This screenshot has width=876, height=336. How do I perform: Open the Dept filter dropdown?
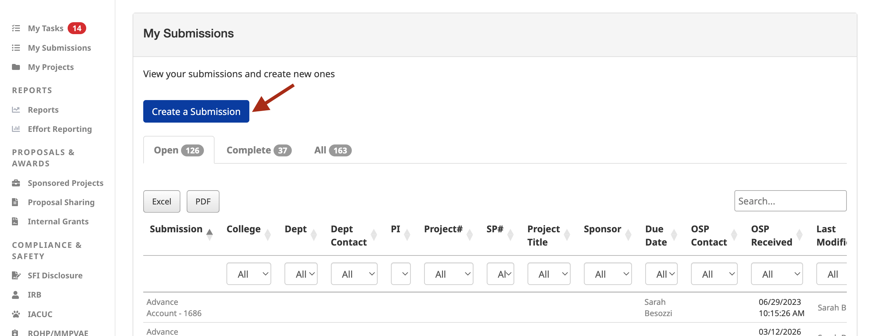click(x=301, y=274)
